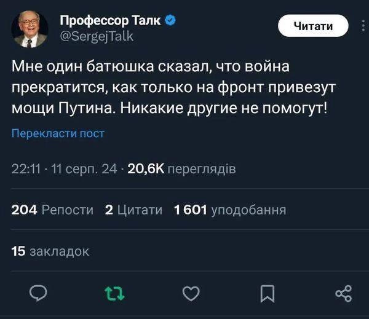Click the Профессор Талк display name
This screenshot has height=319, width=369.
[110, 20]
